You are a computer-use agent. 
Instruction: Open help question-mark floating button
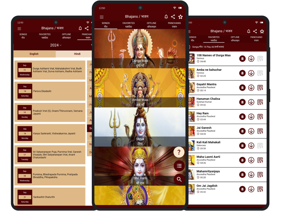click(x=179, y=152)
